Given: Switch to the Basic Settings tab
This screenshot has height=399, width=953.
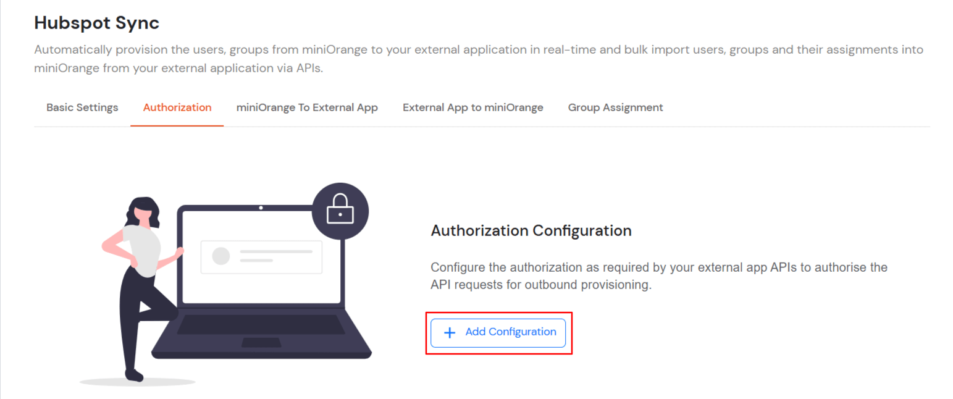Looking at the screenshot, I should coord(82,107).
